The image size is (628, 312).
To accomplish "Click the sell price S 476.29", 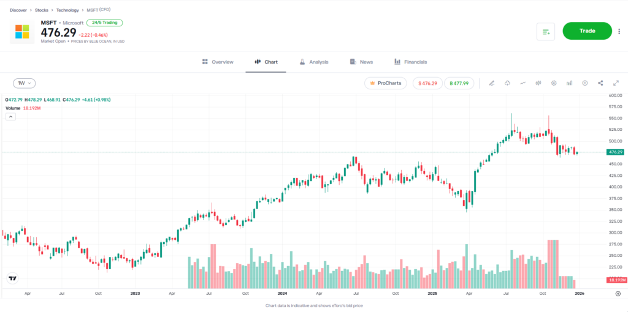I will coord(427,83).
